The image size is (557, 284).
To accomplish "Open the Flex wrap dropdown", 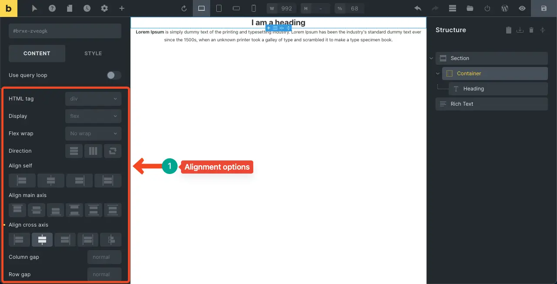I will (x=93, y=134).
